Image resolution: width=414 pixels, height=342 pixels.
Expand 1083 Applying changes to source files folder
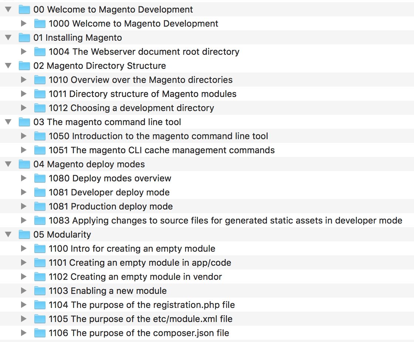24,221
